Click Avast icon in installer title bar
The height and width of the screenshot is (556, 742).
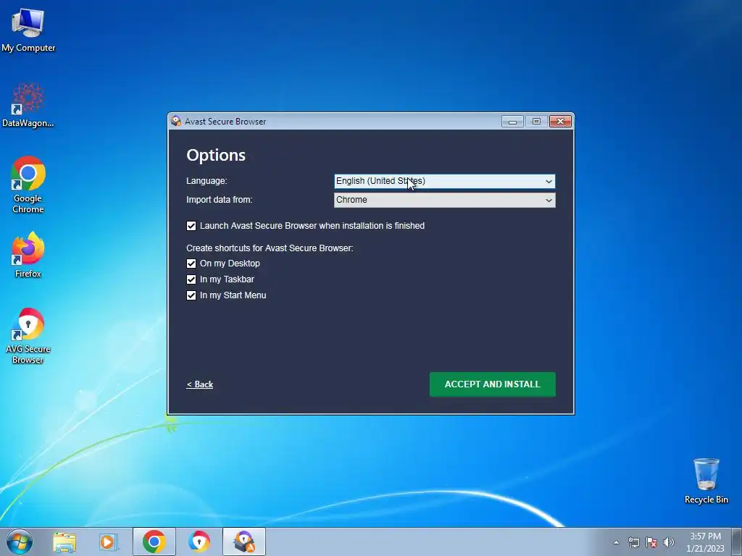click(176, 121)
